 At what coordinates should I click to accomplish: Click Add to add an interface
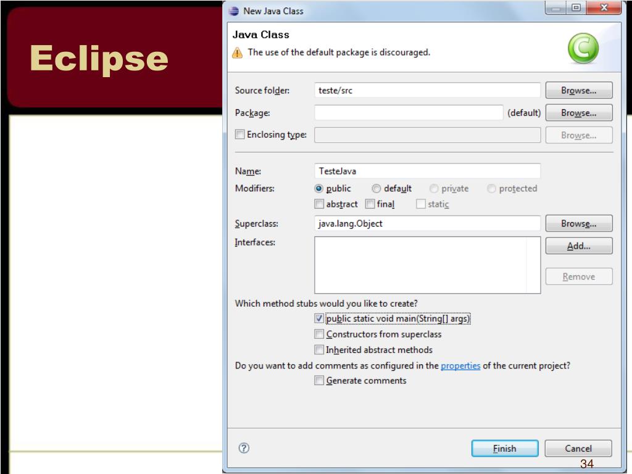[x=579, y=246]
